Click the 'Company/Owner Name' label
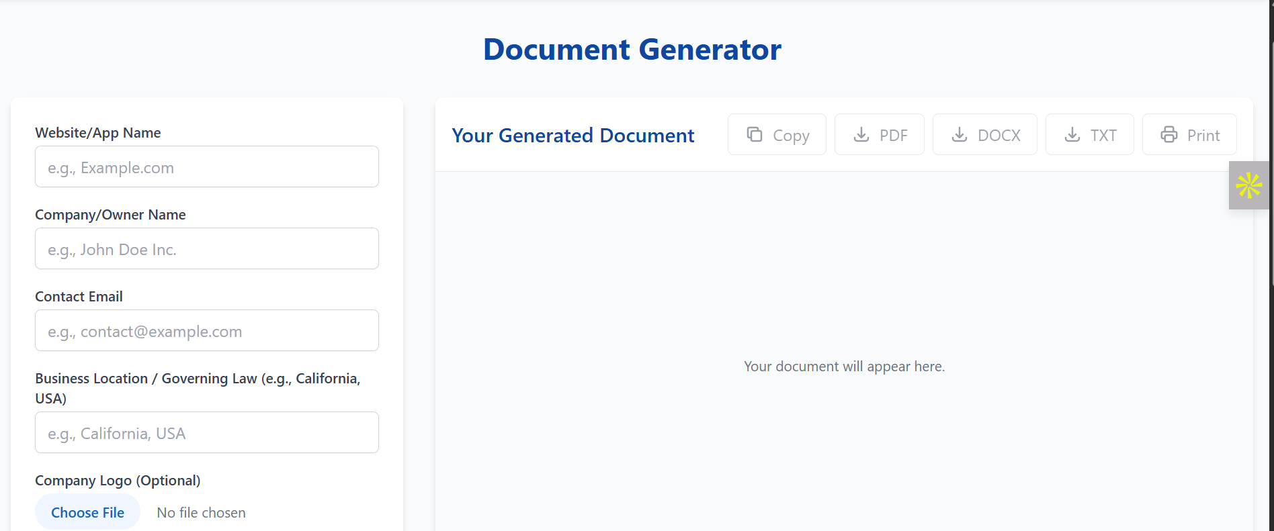The width and height of the screenshot is (1274, 531). point(110,215)
